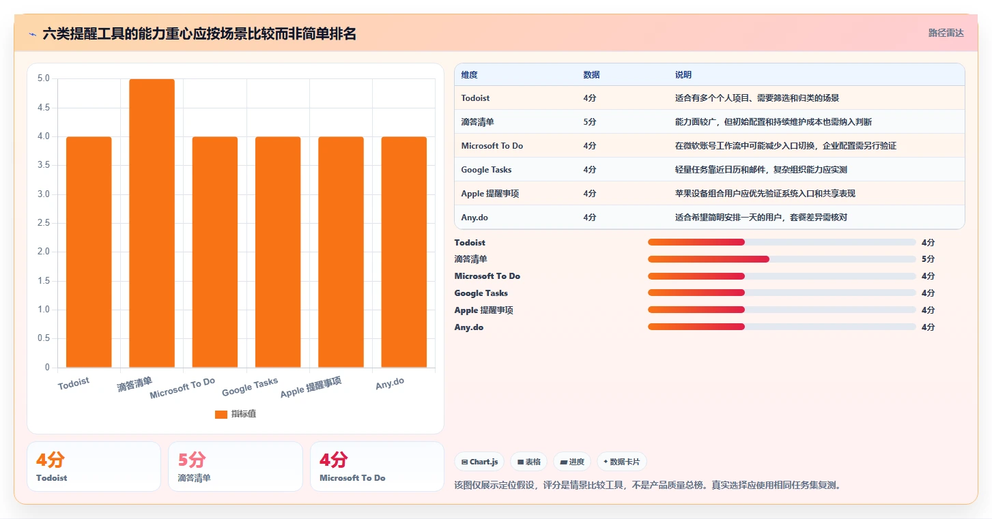Select Apple 提醒事项 table row name
The height and width of the screenshot is (519, 992).
[490, 194]
